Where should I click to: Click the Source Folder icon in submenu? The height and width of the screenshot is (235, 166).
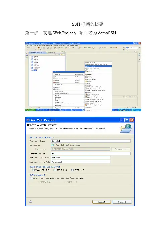pyautogui.click(x=86, y=80)
